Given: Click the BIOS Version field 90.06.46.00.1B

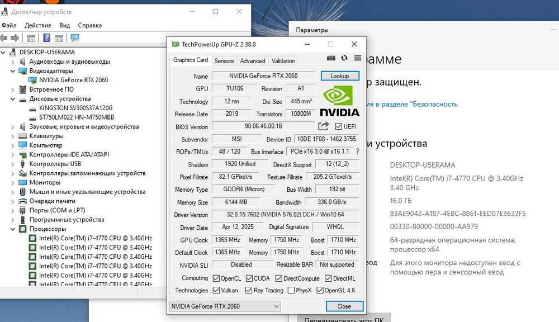Looking at the screenshot, I should tap(263, 126).
